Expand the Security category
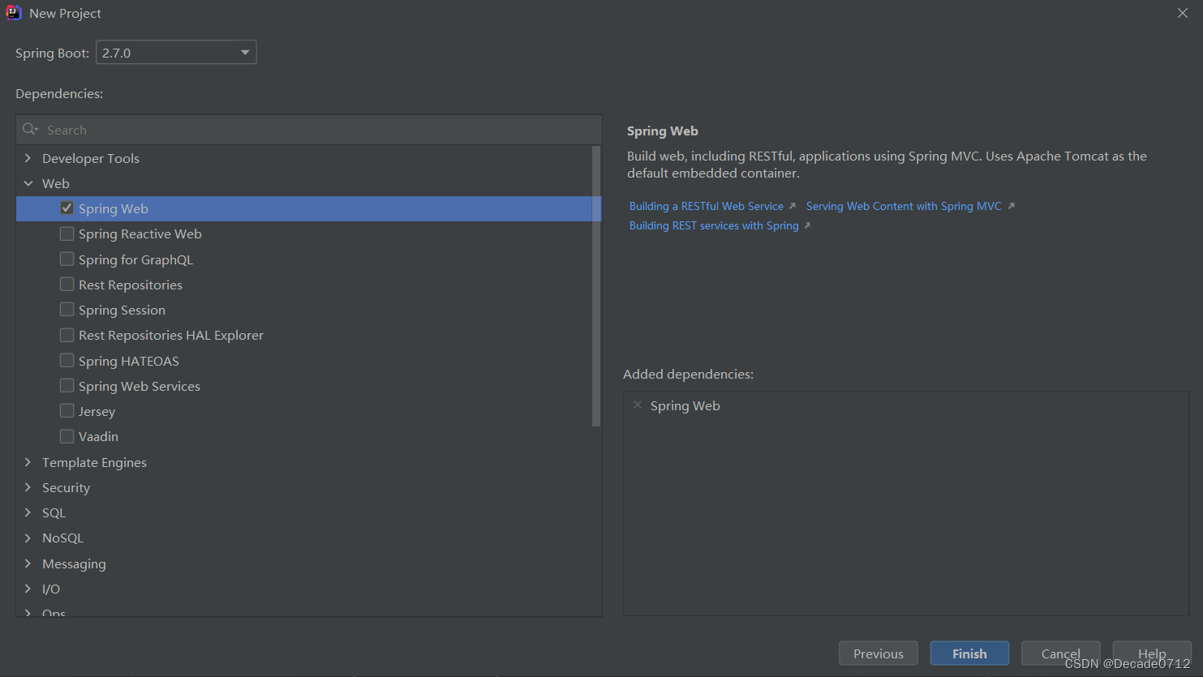 (x=28, y=487)
